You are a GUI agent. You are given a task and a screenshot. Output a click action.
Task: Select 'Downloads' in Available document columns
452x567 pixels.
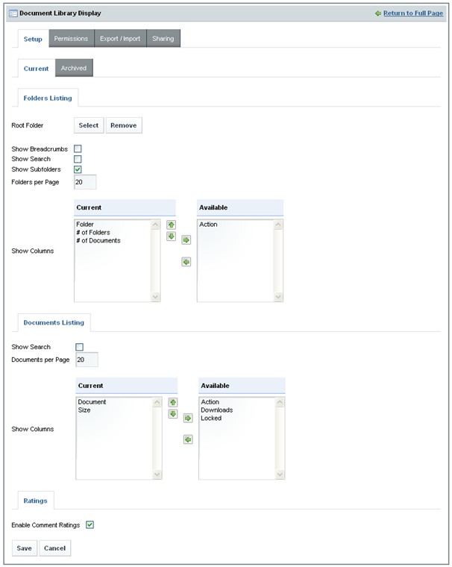pyautogui.click(x=217, y=410)
